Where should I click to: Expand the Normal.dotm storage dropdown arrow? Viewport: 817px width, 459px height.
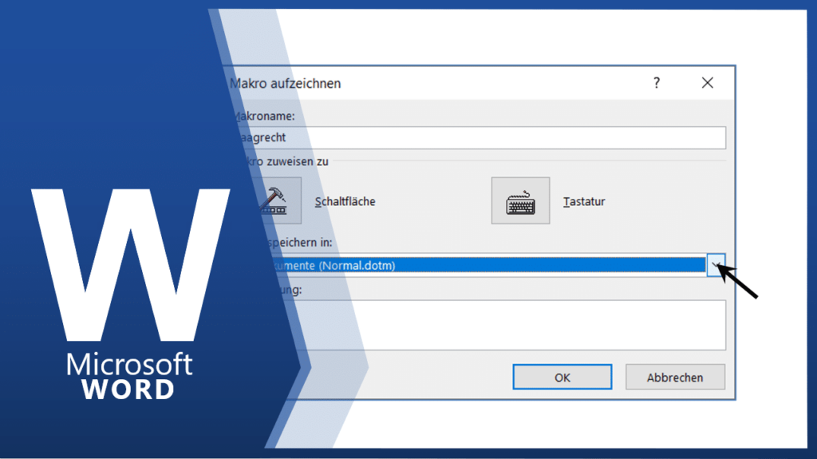(716, 266)
